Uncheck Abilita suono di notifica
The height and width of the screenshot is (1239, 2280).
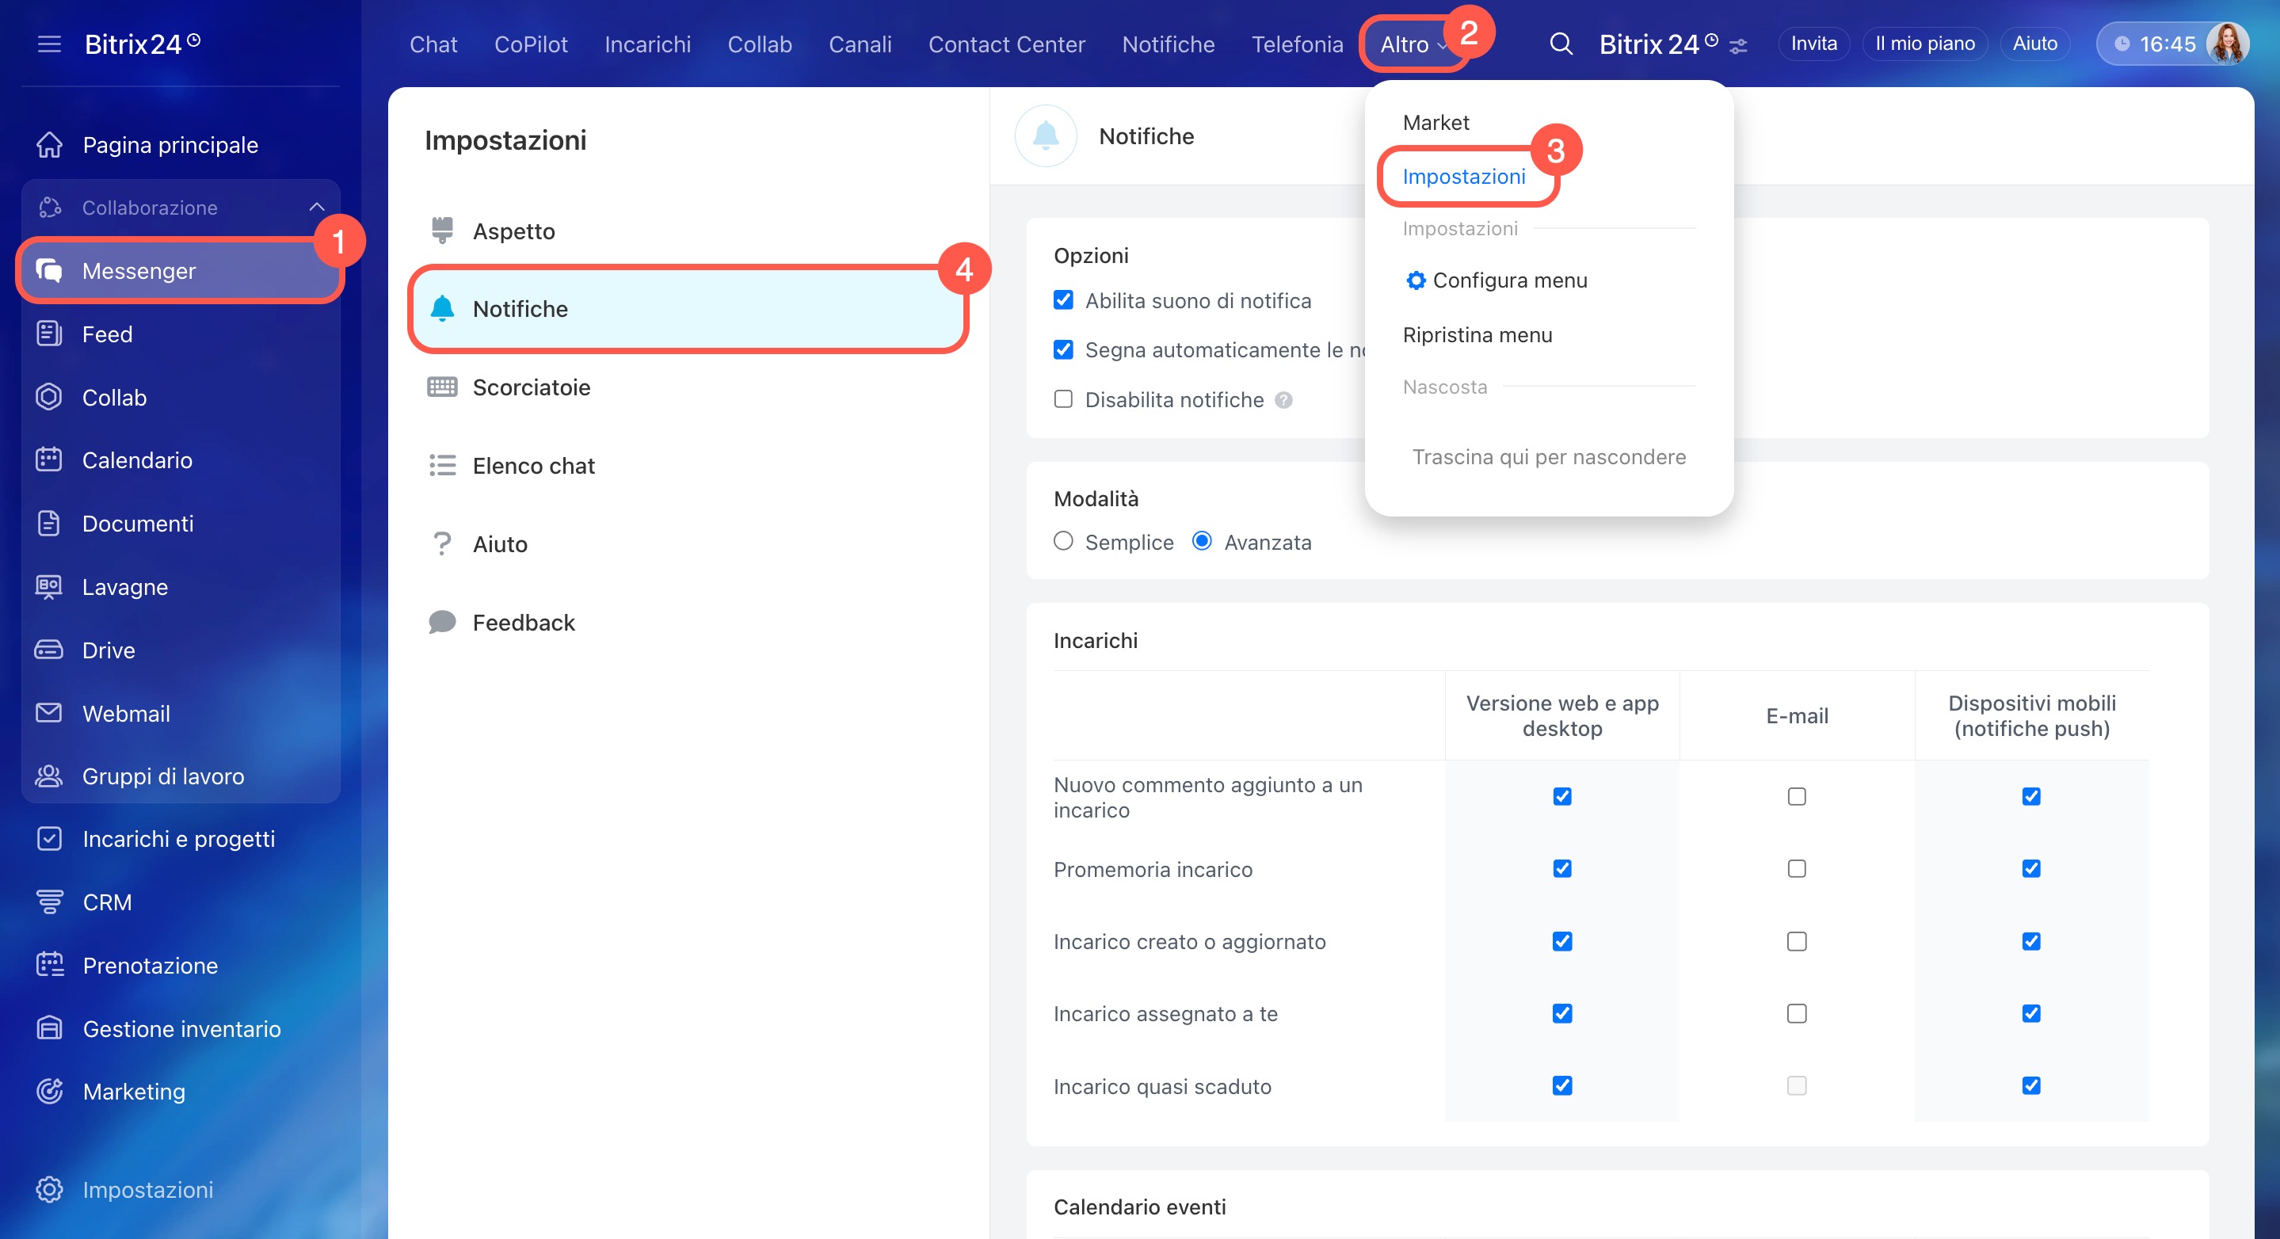tap(1063, 300)
